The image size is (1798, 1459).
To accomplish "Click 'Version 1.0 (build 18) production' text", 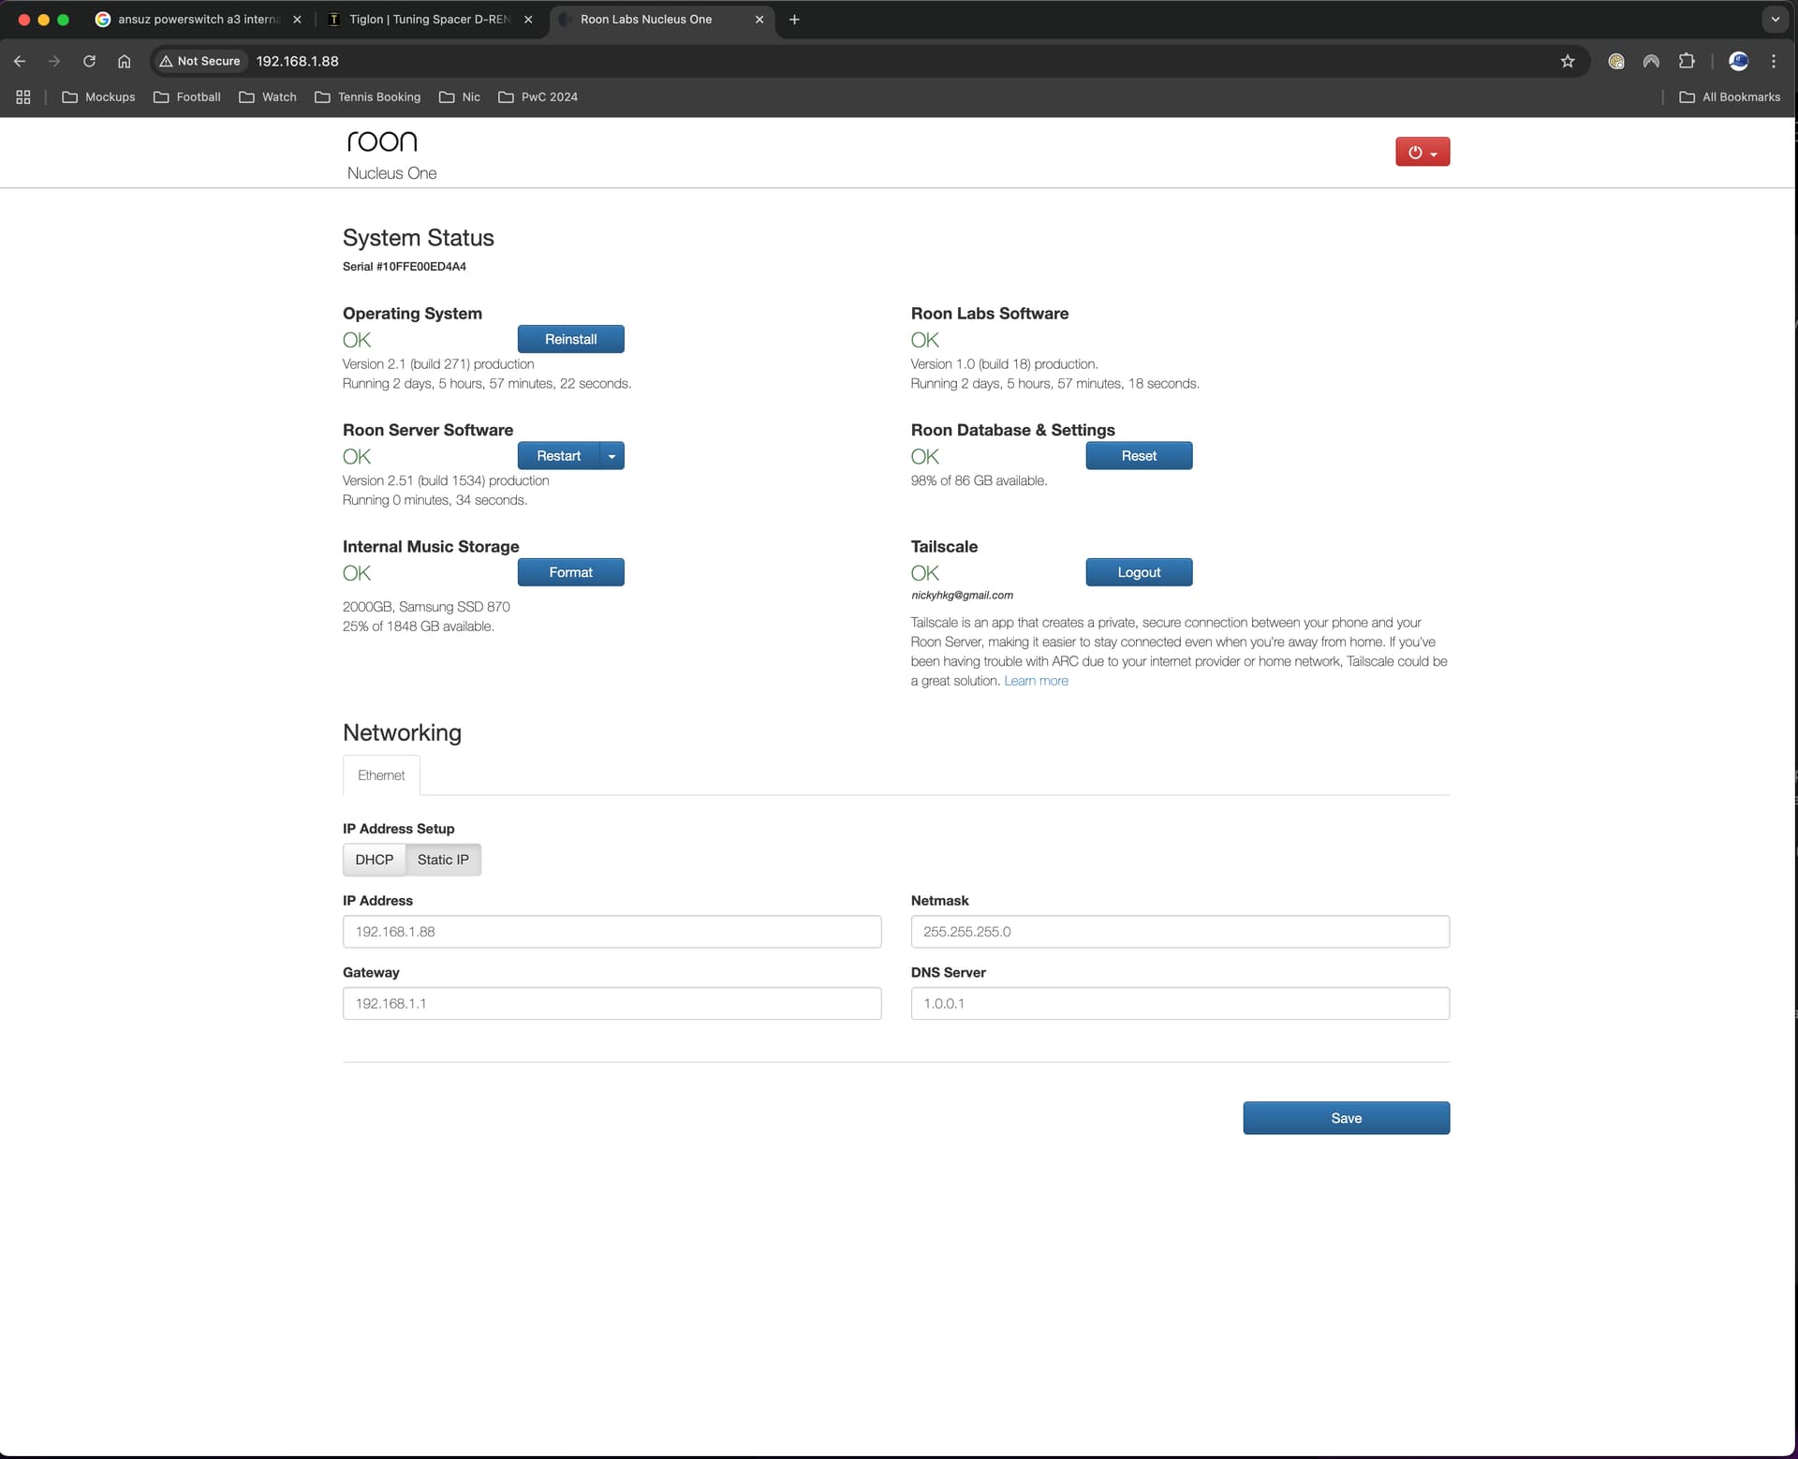I will [1004, 364].
